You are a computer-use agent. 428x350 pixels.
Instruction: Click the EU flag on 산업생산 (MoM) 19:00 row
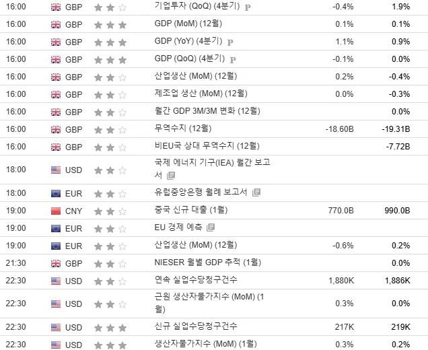[56, 246]
